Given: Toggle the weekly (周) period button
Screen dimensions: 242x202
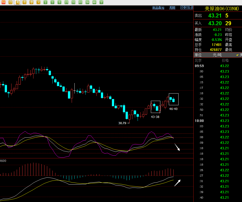Looking at the screenshot, I should [17, 2].
